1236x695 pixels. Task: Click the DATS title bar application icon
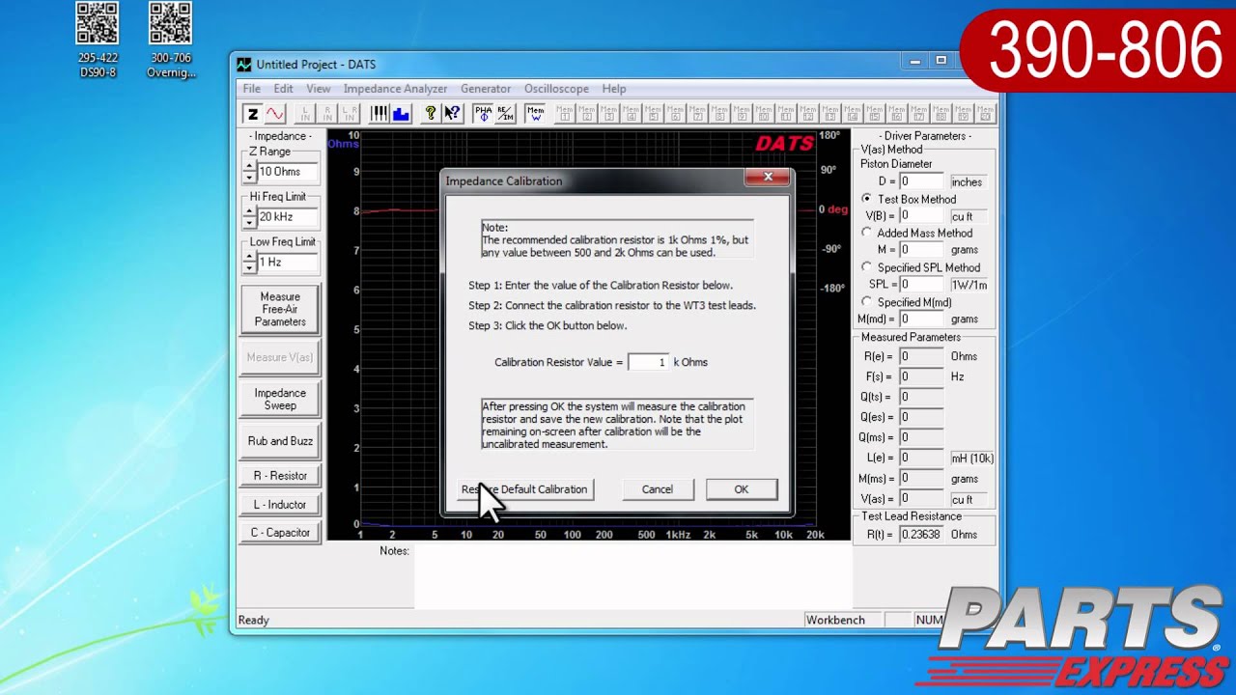244,65
